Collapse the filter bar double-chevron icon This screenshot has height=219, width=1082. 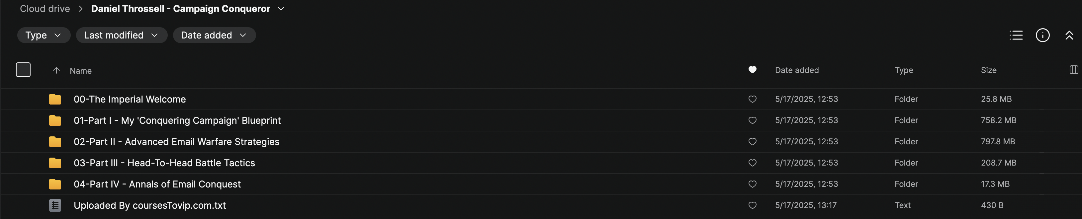1069,35
